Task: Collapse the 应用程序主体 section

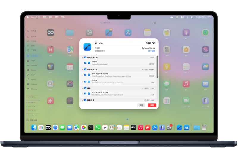Action: (x=82, y=57)
